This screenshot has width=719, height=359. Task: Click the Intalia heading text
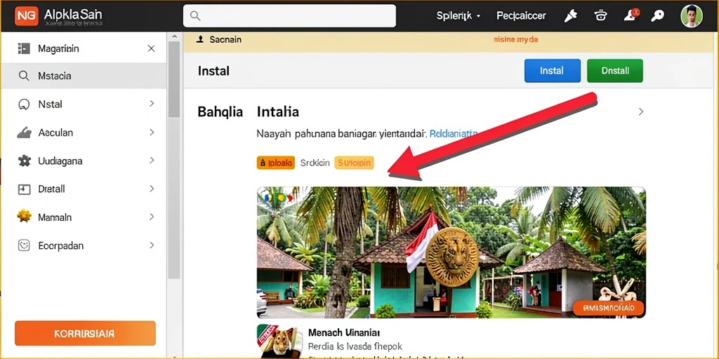tap(278, 111)
